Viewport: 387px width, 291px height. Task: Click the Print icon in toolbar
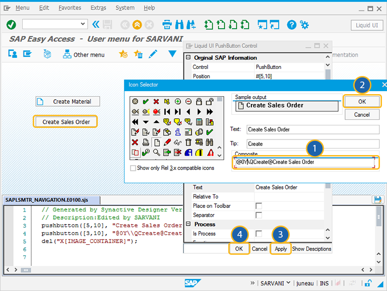pyautogui.click(x=167, y=25)
